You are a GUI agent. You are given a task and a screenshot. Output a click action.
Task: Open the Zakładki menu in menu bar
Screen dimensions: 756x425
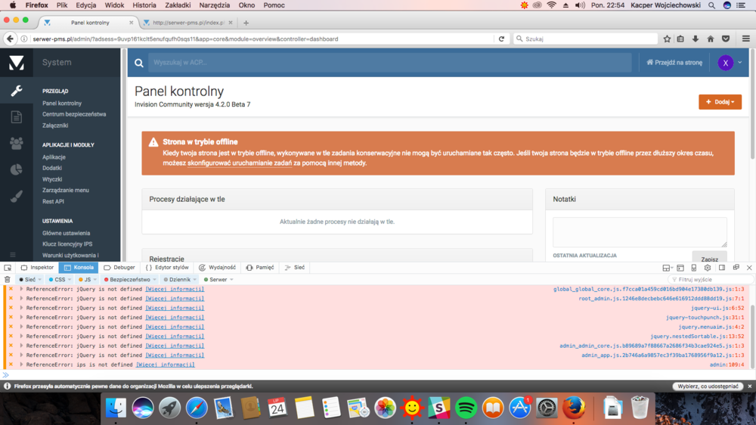[178, 5]
